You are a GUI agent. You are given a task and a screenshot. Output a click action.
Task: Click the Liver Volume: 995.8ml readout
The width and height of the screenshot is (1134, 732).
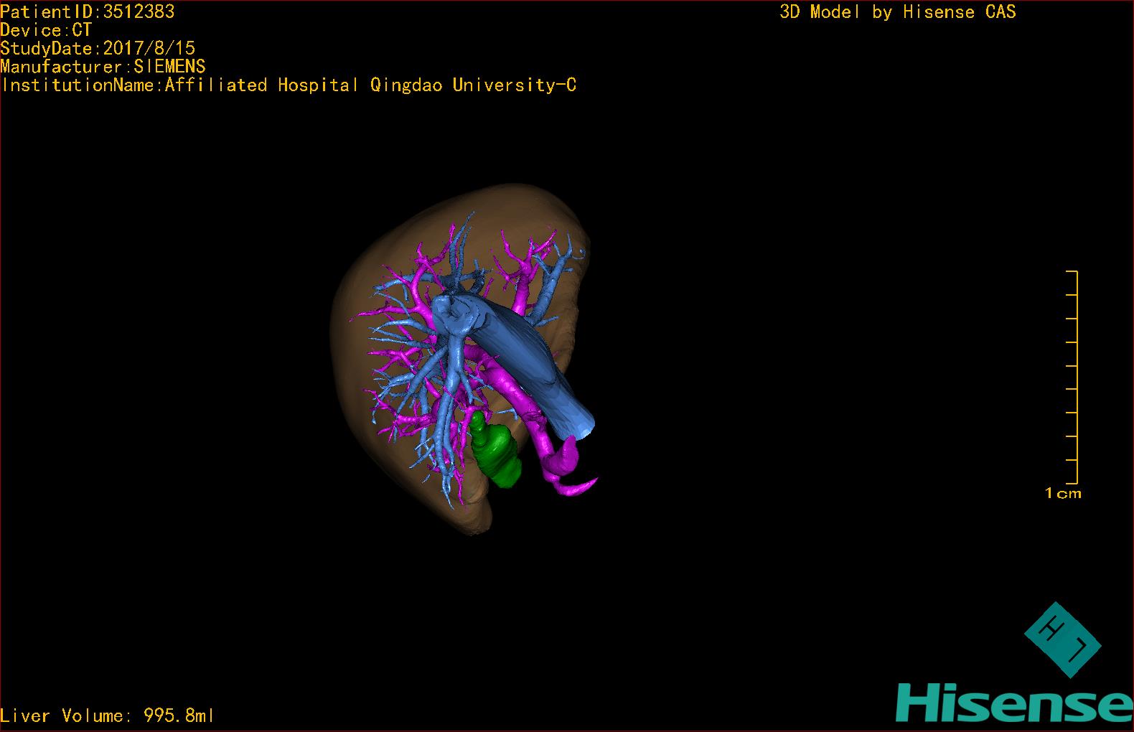tap(107, 715)
